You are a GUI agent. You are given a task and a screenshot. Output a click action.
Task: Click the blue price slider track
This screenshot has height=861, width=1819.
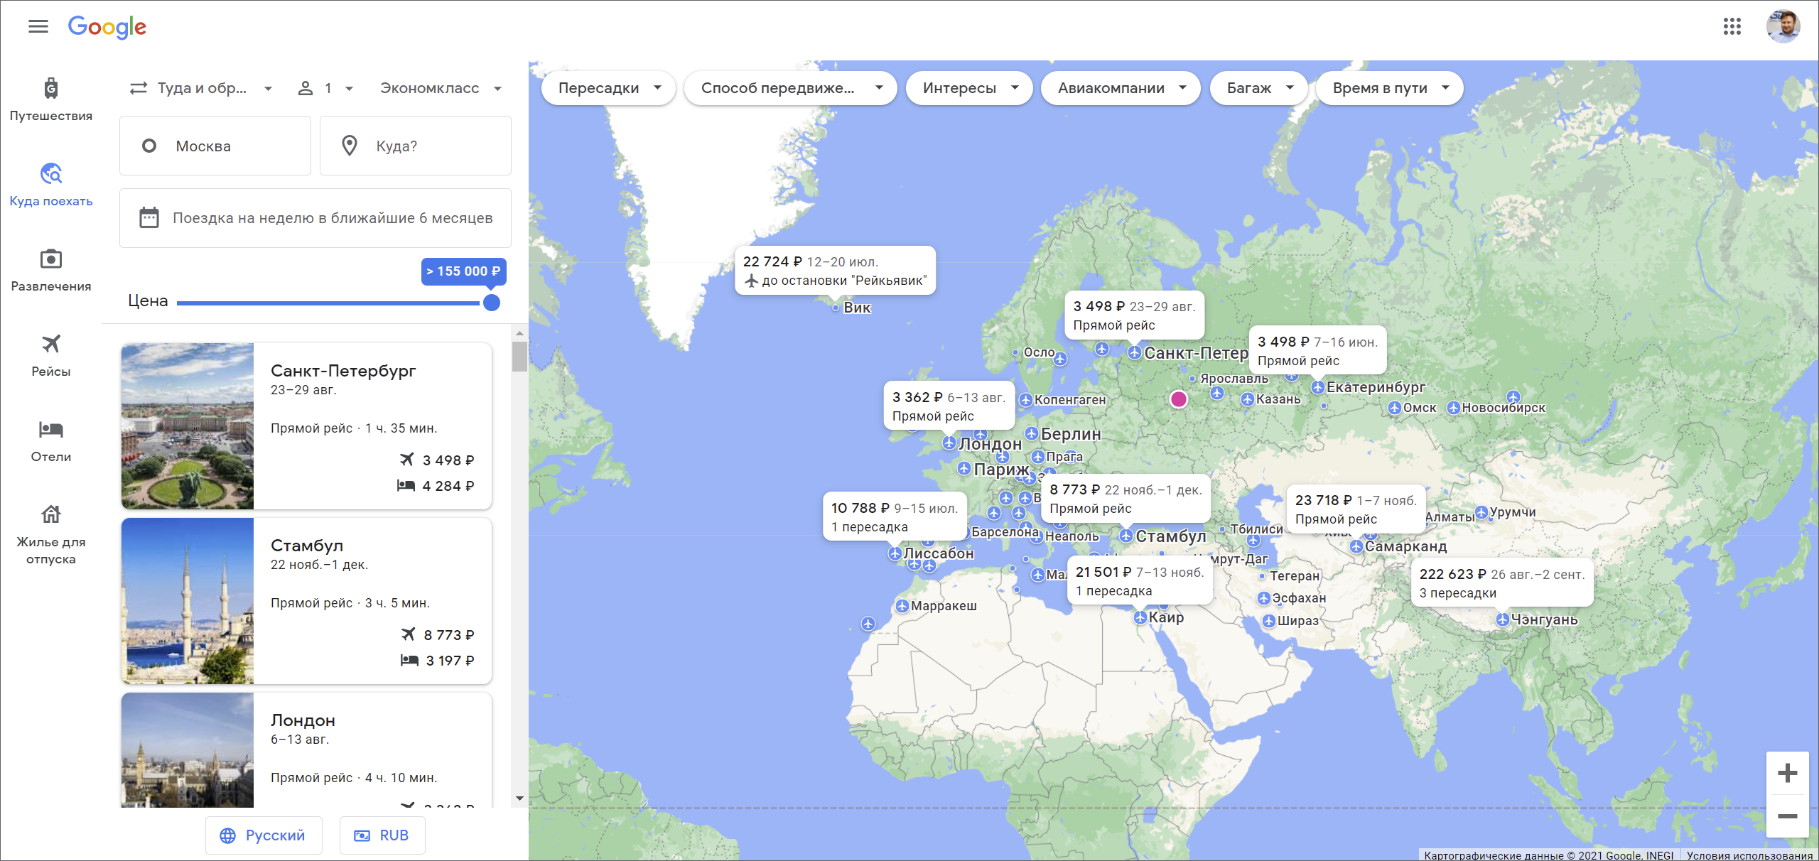328,303
